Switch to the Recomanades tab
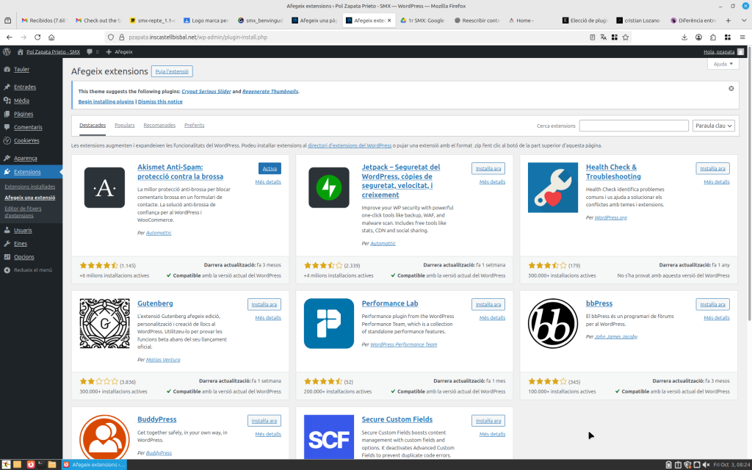 pos(159,126)
